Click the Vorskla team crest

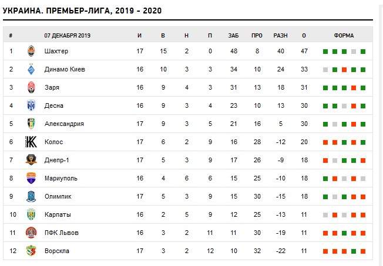pos(31,251)
